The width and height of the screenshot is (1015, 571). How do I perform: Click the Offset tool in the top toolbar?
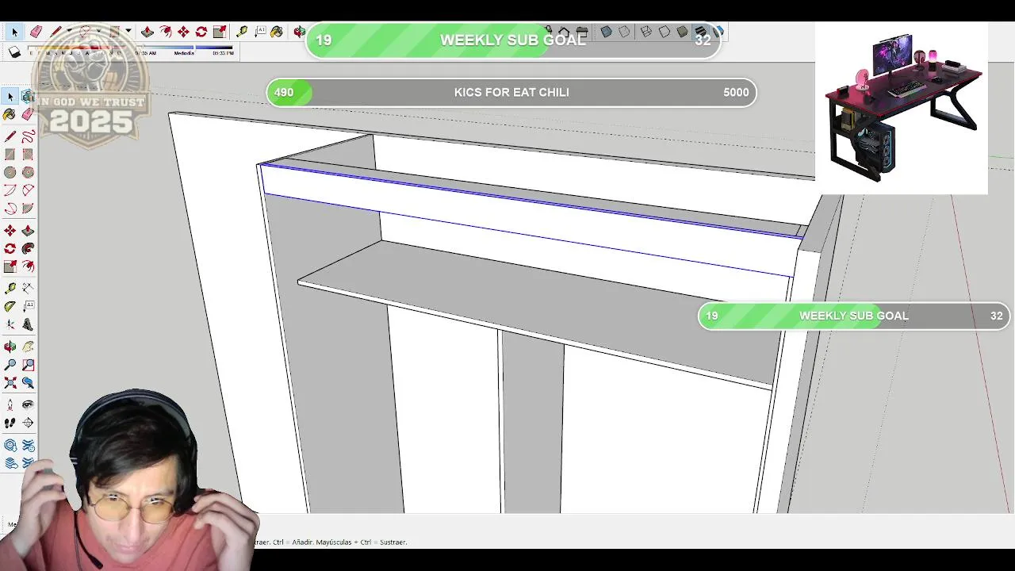point(165,32)
